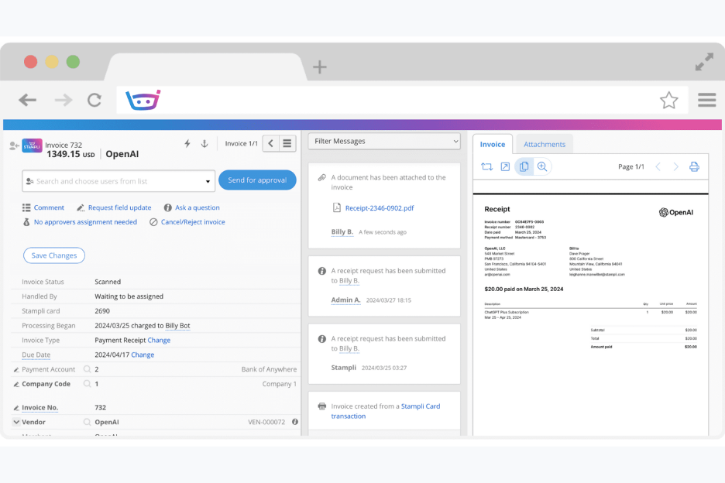Viewport: 725px width, 483px height.
Task: Collapse the Vendor row chevron
Action: pos(16,422)
